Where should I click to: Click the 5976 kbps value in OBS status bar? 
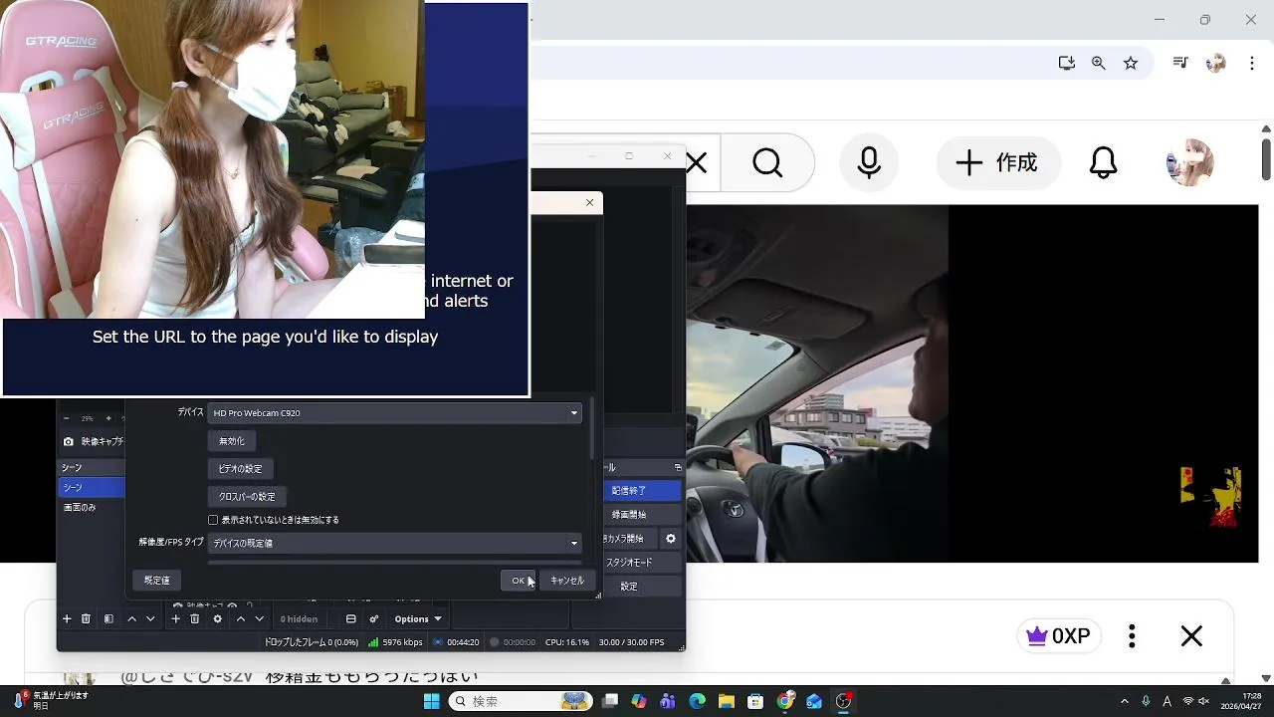pos(402,642)
